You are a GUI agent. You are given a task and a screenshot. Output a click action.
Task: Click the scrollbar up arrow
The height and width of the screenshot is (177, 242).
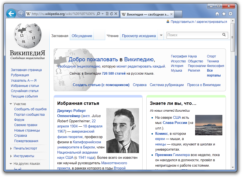[x=233, y=21]
